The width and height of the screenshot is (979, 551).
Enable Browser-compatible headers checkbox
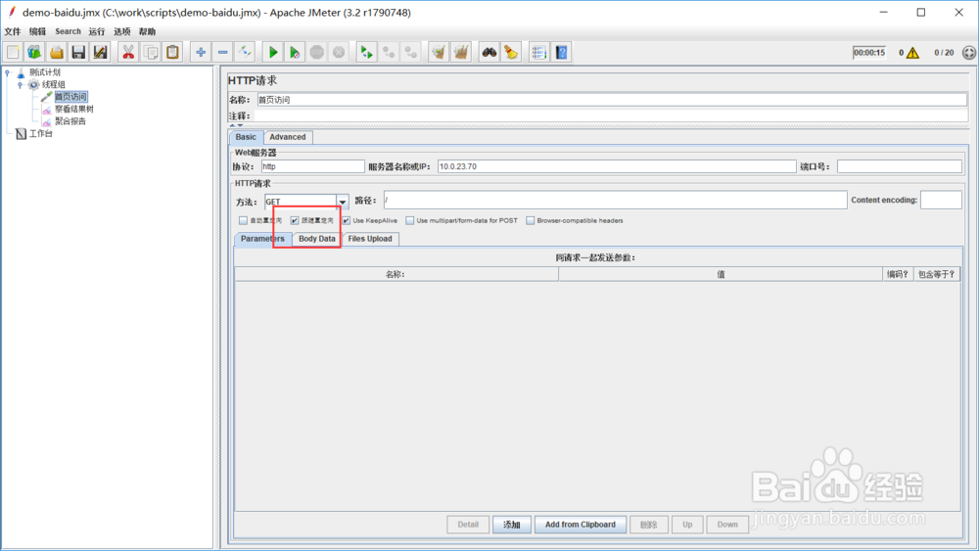(x=530, y=220)
